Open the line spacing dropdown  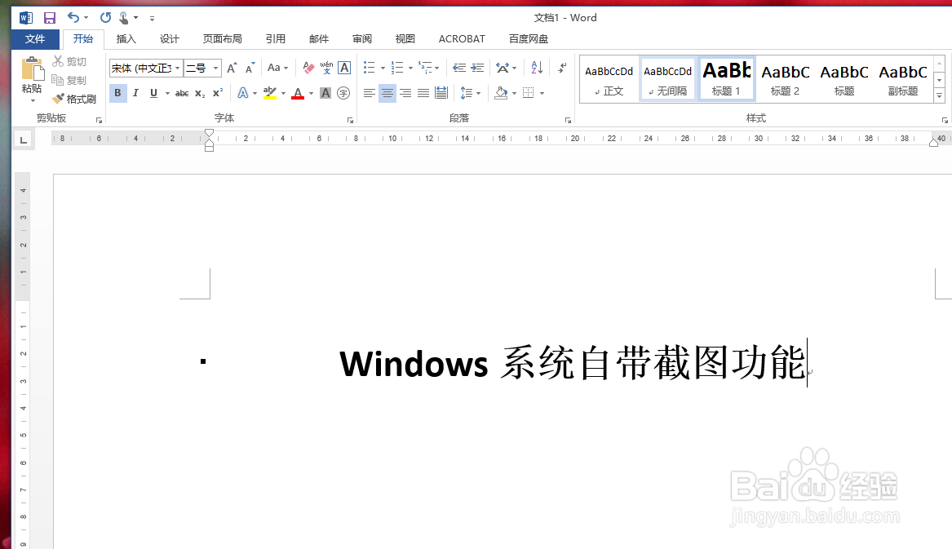471,93
